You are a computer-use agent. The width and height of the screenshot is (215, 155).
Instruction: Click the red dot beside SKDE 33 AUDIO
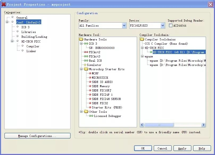point(90,82)
